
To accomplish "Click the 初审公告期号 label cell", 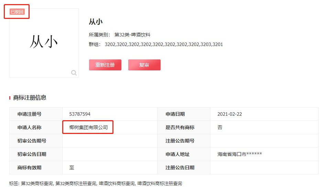I will tap(36, 141).
